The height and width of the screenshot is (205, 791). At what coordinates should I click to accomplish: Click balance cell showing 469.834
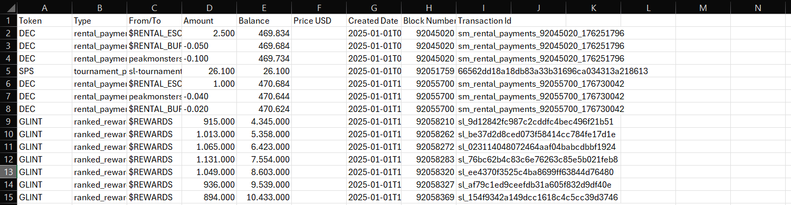264,33
